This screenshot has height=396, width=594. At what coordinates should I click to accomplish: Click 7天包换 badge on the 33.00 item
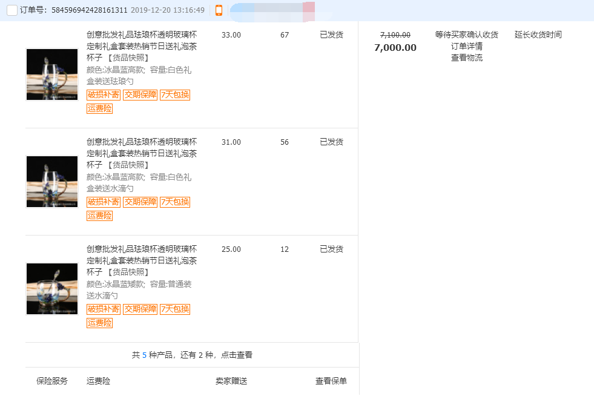pyautogui.click(x=175, y=94)
